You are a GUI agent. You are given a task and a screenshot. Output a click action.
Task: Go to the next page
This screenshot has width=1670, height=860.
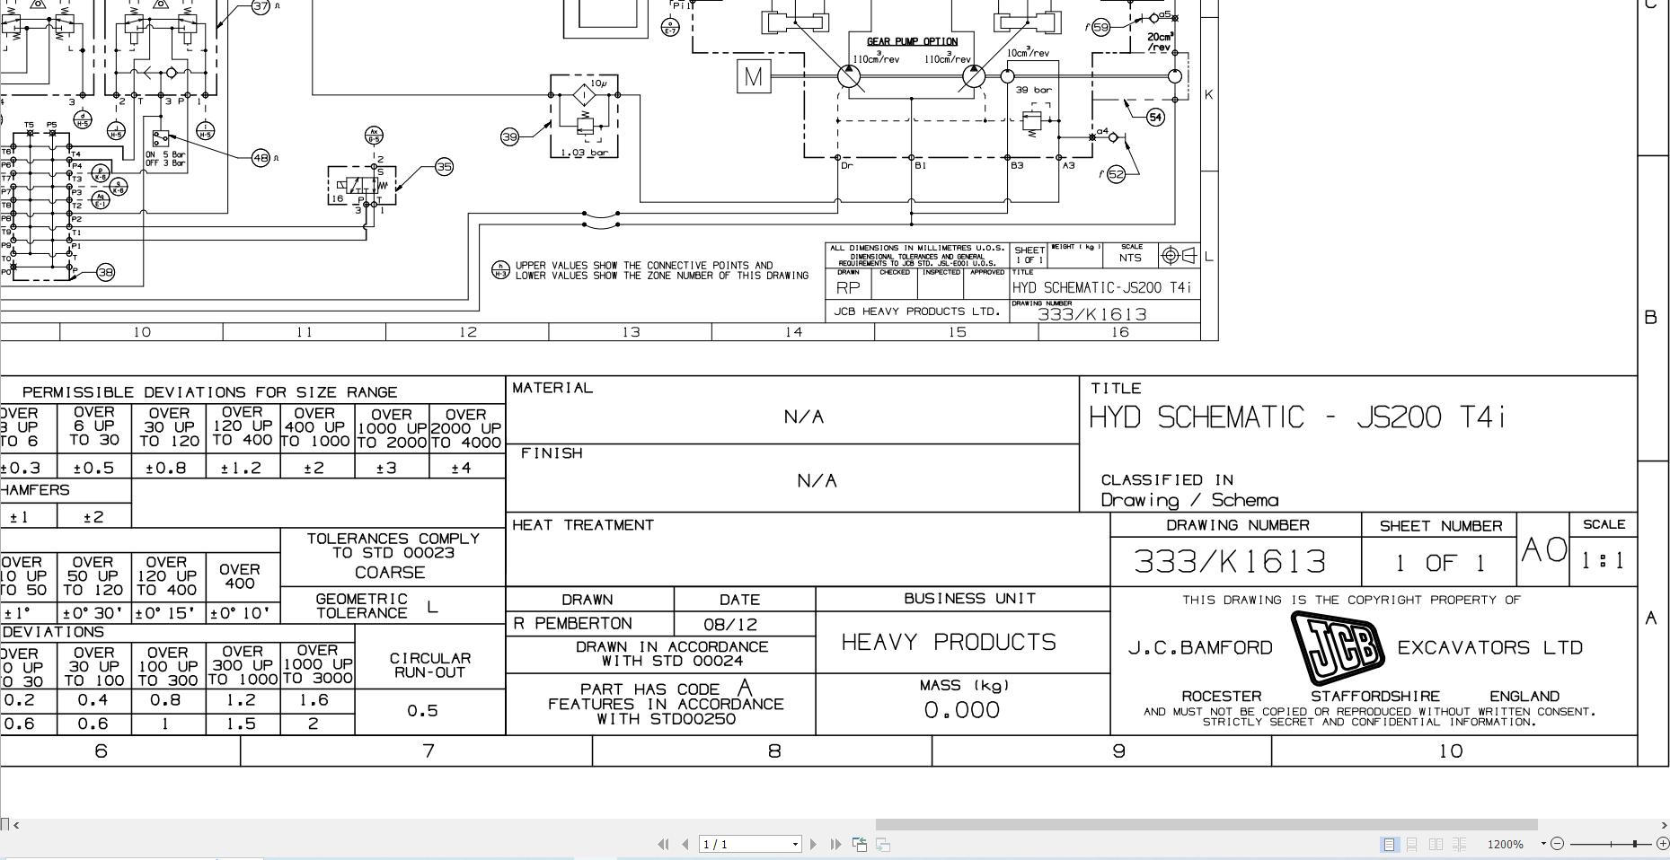pyautogui.click(x=814, y=844)
